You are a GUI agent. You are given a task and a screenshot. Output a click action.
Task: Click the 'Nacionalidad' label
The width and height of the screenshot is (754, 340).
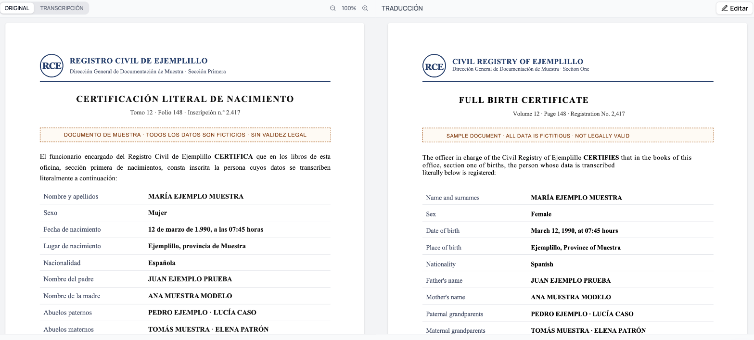click(62, 263)
